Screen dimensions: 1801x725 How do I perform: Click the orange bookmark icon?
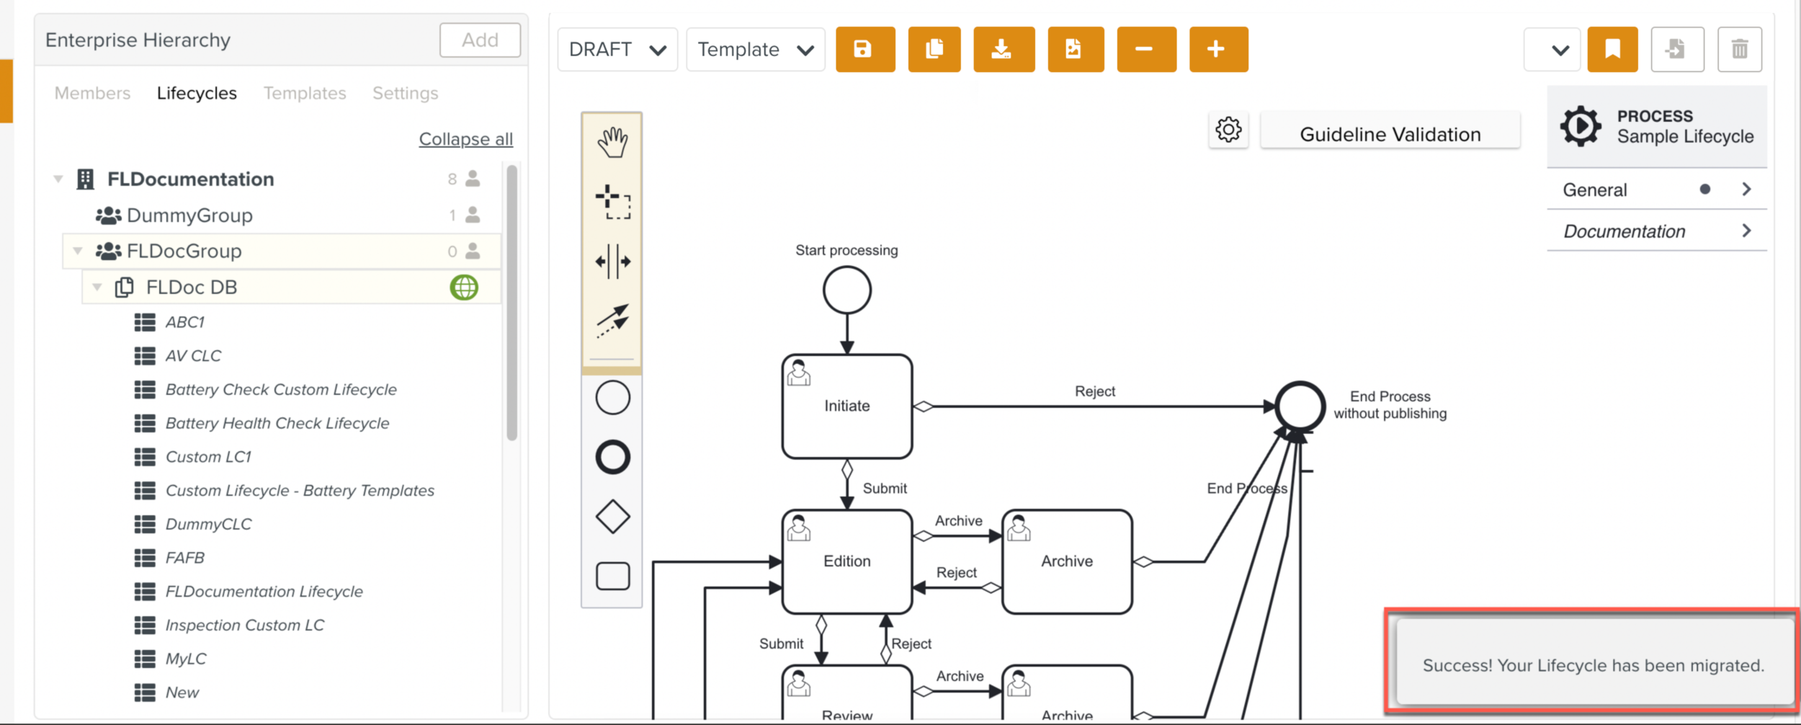[1612, 50]
